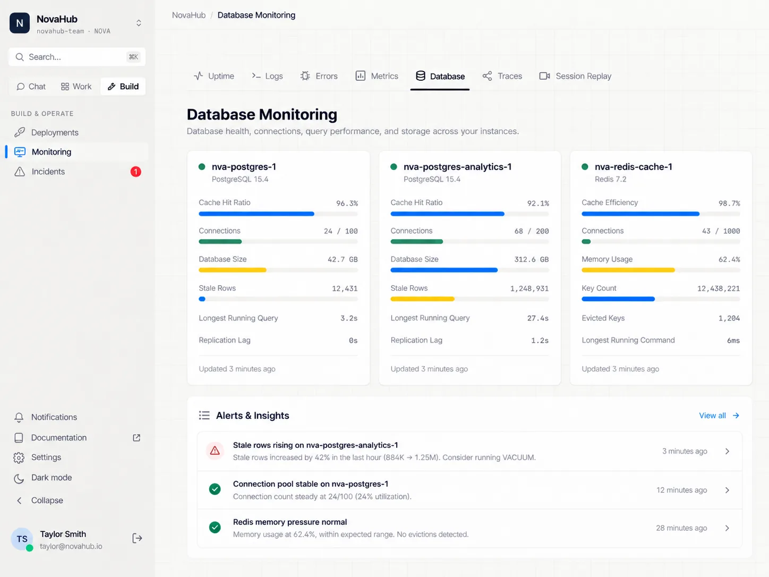Image resolution: width=769 pixels, height=577 pixels.
Task: Switch to Work mode
Action: (x=76, y=87)
